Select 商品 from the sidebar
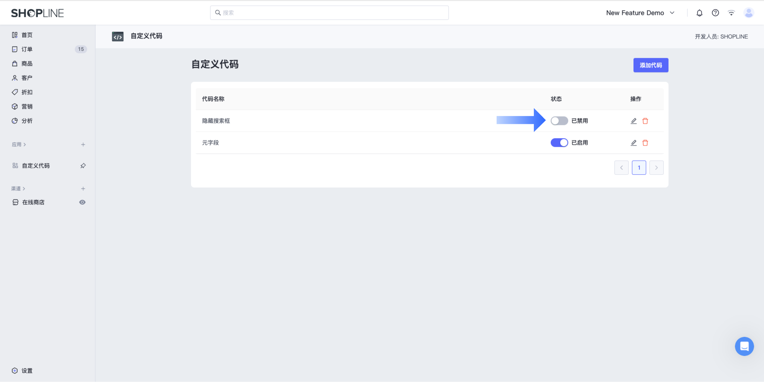The height and width of the screenshot is (382, 764). click(x=27, y=63)
